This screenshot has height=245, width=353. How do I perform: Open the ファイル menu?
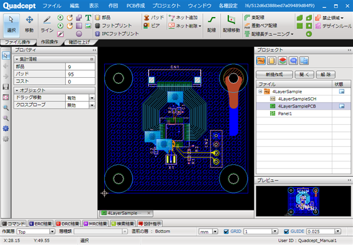click(52, 6)
